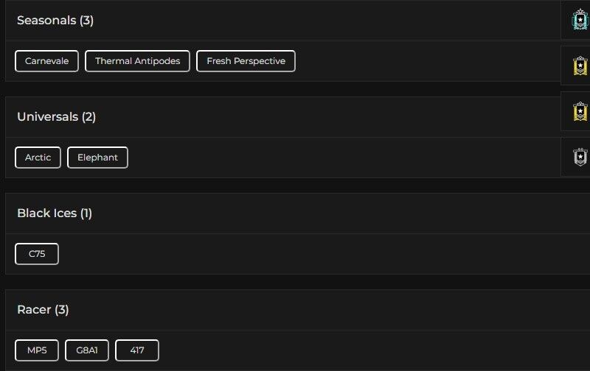Click the gold badge beside the Fresh Perspective row

click(580, 66)
